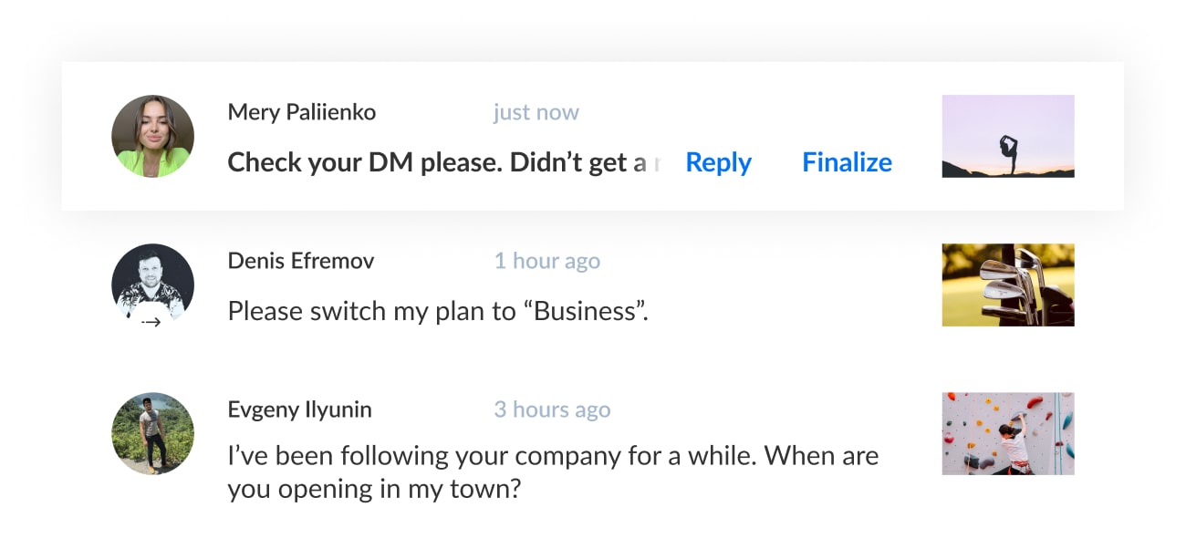The image size is (1186, 549).
Task: Finalize Mery Paliienko's conversation
Action: coord(847,162)
